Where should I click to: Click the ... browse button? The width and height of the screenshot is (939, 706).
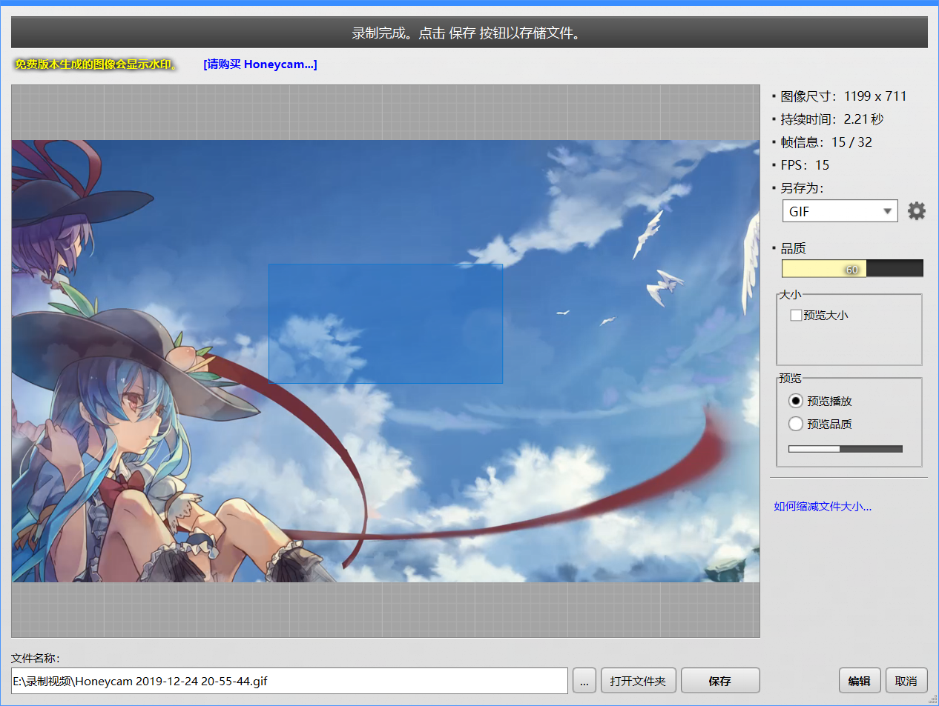pyautogui.click(x=584, y=681)
